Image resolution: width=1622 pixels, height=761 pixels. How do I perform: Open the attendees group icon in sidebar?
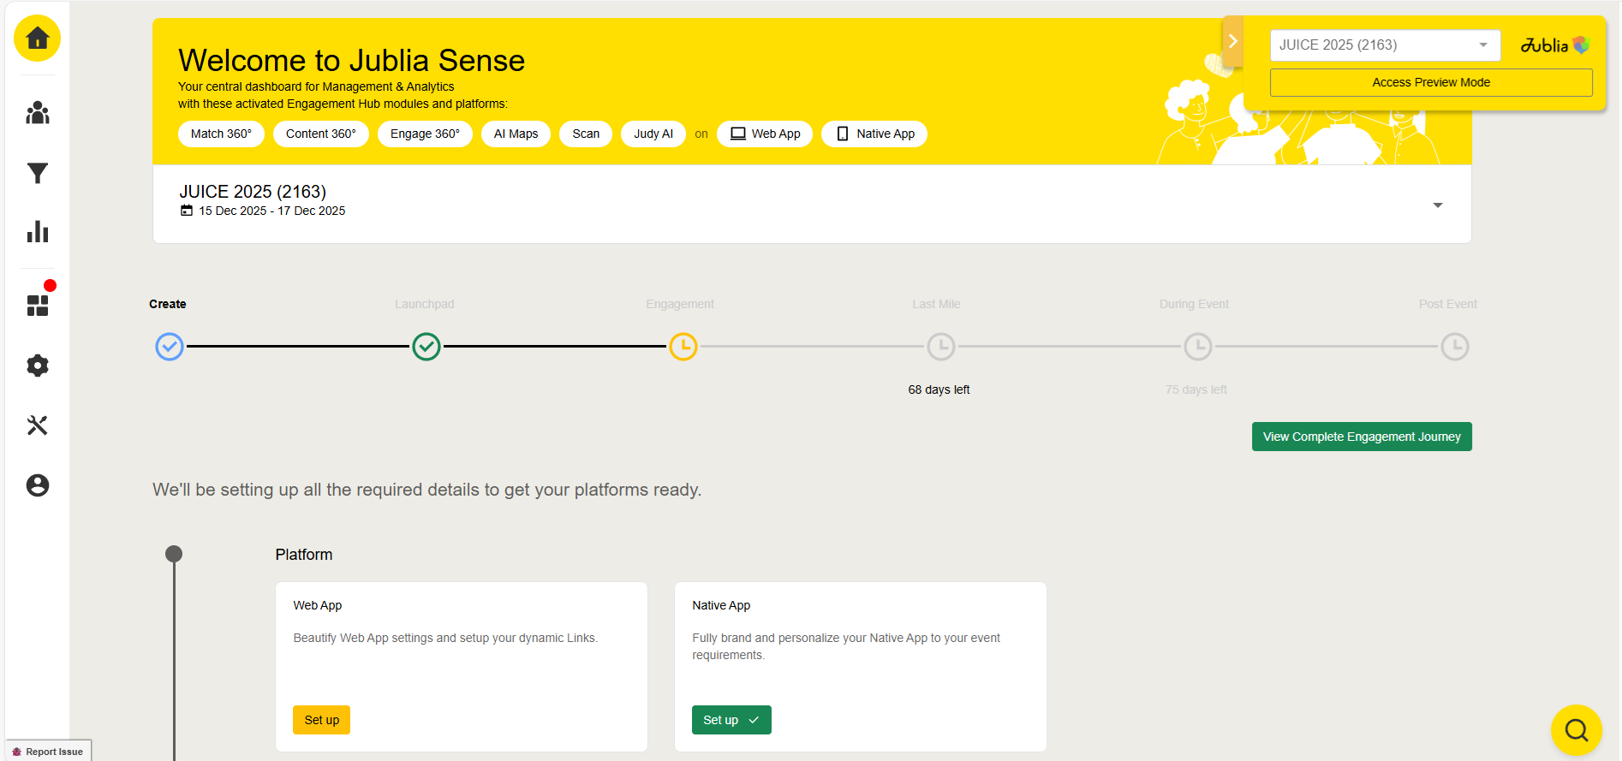click(x=37, y=113)
